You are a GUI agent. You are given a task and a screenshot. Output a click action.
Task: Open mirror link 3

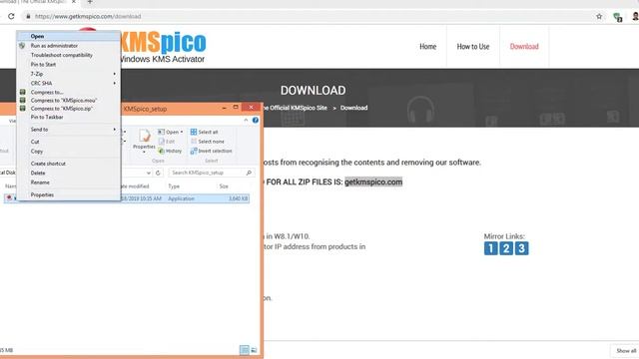(x=521, y=248)
